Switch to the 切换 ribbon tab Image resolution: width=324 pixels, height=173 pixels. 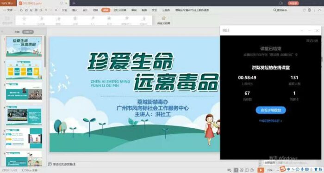(95, 10)
